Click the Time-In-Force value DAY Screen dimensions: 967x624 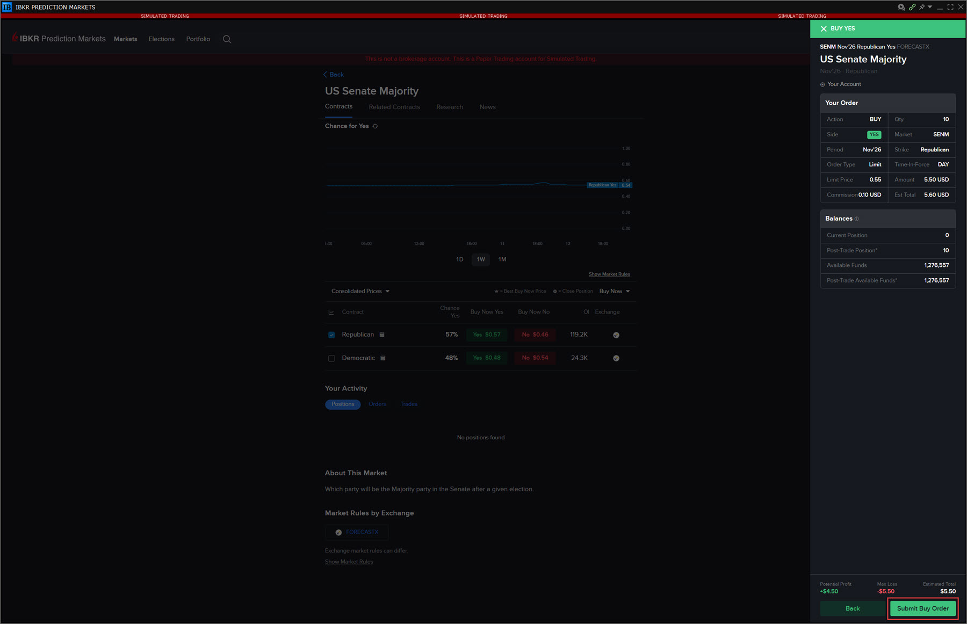[x=943, y=165]
